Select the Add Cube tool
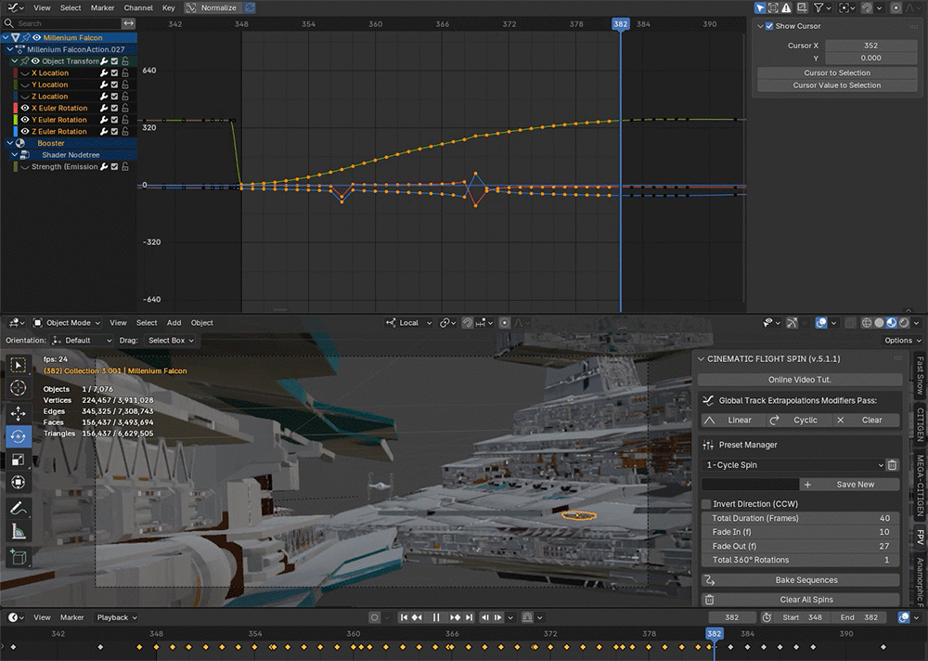Screen dimensions: 928x661 pos(18,557)
